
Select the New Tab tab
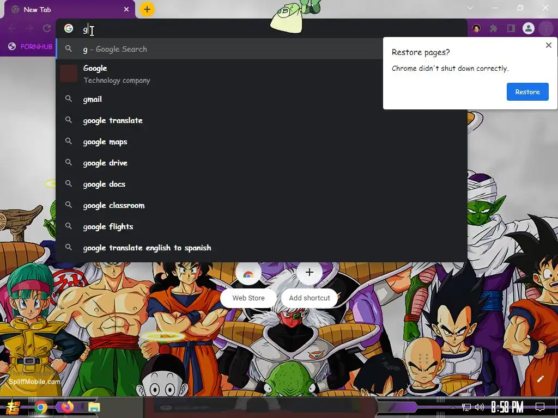point(69,9)
